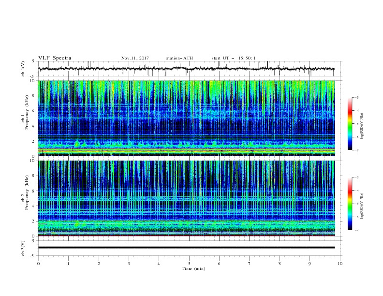Screen dimensions: 383x296
Task: Click the 'start UT = 15:50:1' text
Action: (x=234, y=58)
